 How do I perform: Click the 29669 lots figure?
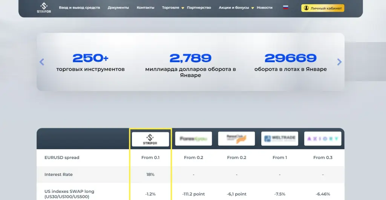[x=291, y=58]
